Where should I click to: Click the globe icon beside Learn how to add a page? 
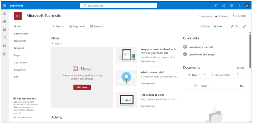click(185, 54)
